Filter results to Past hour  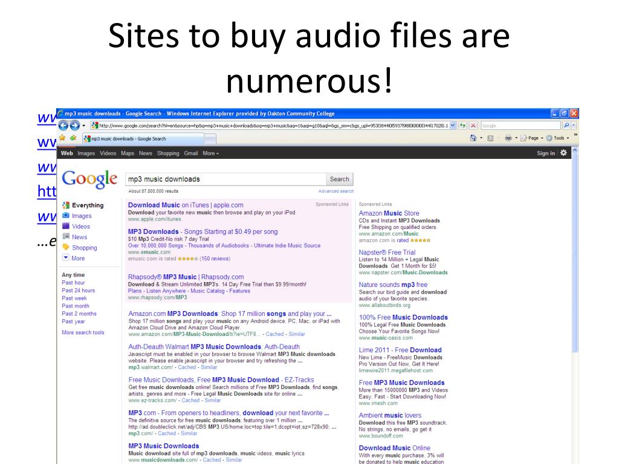(x=73, y=283)
